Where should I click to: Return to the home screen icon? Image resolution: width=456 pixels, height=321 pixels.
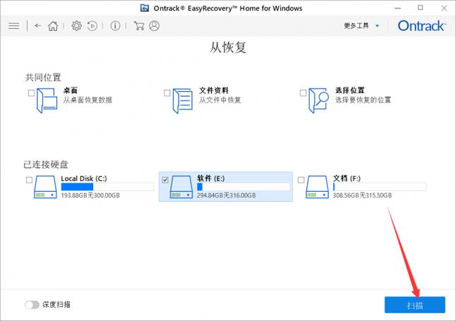(x=53, y=26)
